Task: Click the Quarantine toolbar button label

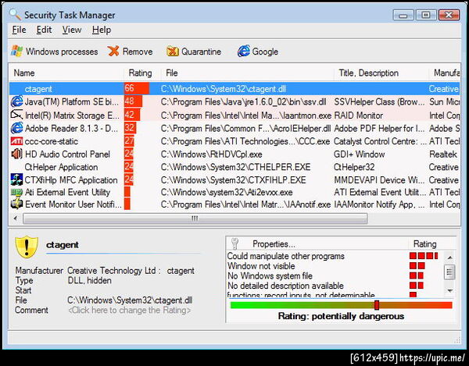Action: click(x=202, y=52)
